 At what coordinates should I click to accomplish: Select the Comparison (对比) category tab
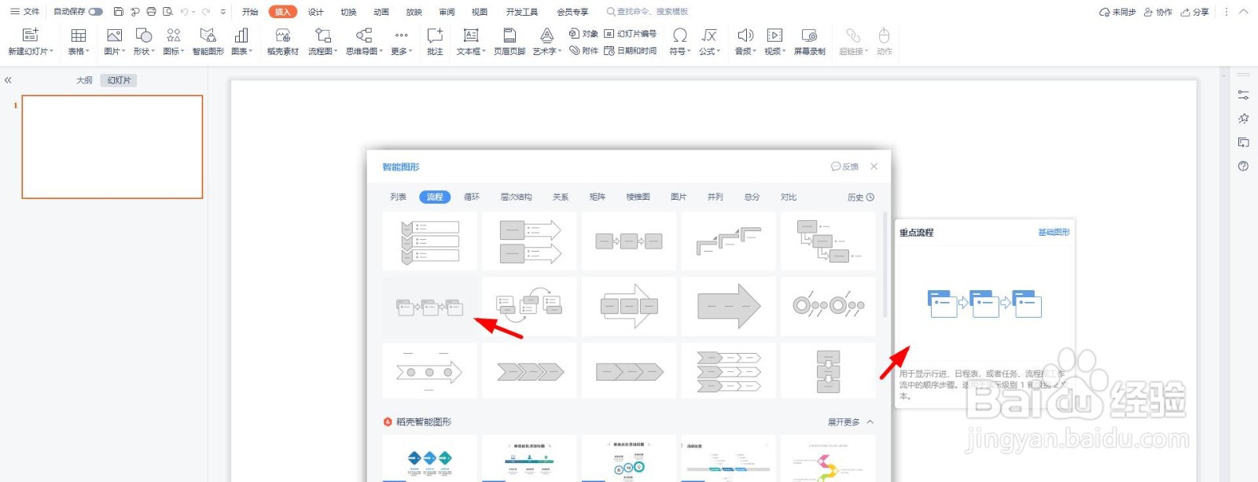click(x=789, y=197)
